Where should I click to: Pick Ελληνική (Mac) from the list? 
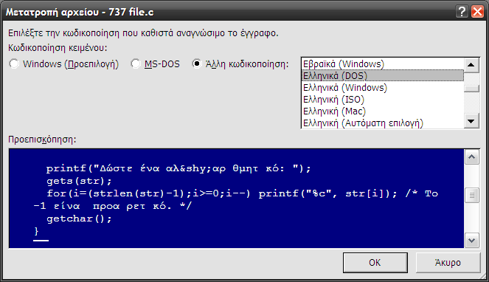pos(382,111)
